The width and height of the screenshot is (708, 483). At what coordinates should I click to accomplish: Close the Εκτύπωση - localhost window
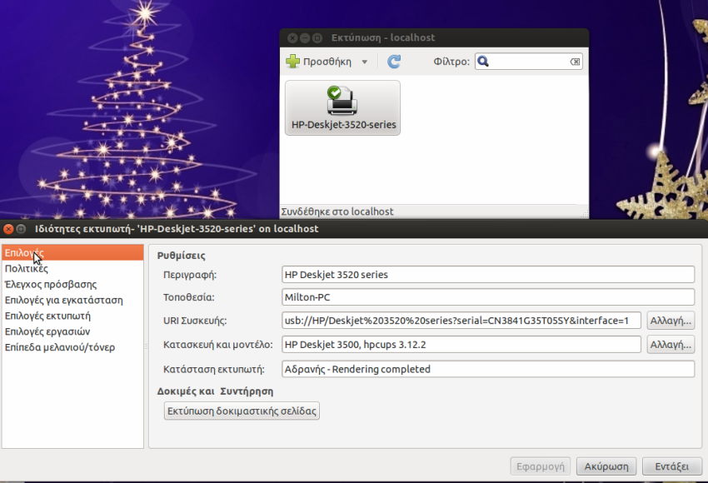(292, 38)
